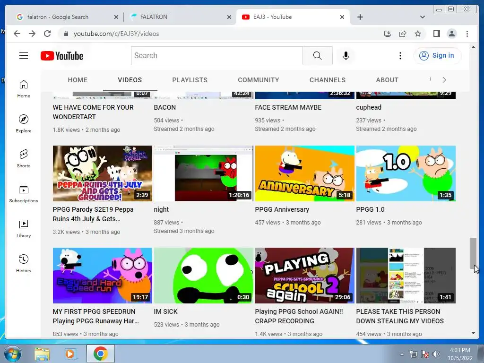Open channel PLAYLISTS tab
Viewport: 484px width, 363px height.
tap(190, 80)
